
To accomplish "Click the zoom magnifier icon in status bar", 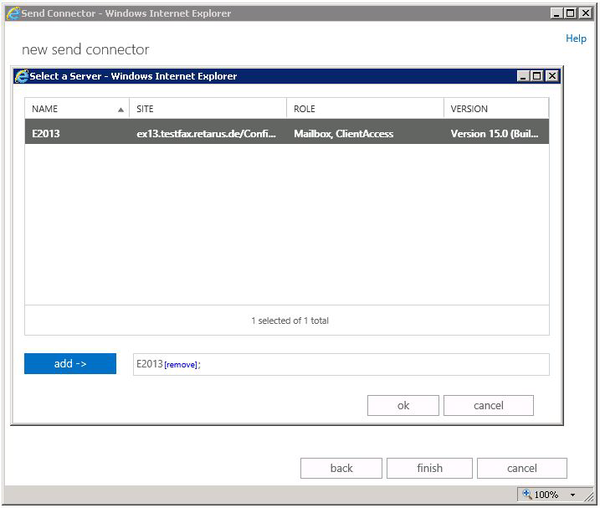I will [x=526, y=495].
